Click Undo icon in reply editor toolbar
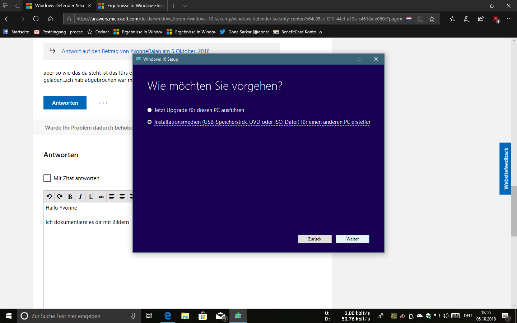This screenshot has height=323, width=517. pyautogui.click(x=49, y=196)
